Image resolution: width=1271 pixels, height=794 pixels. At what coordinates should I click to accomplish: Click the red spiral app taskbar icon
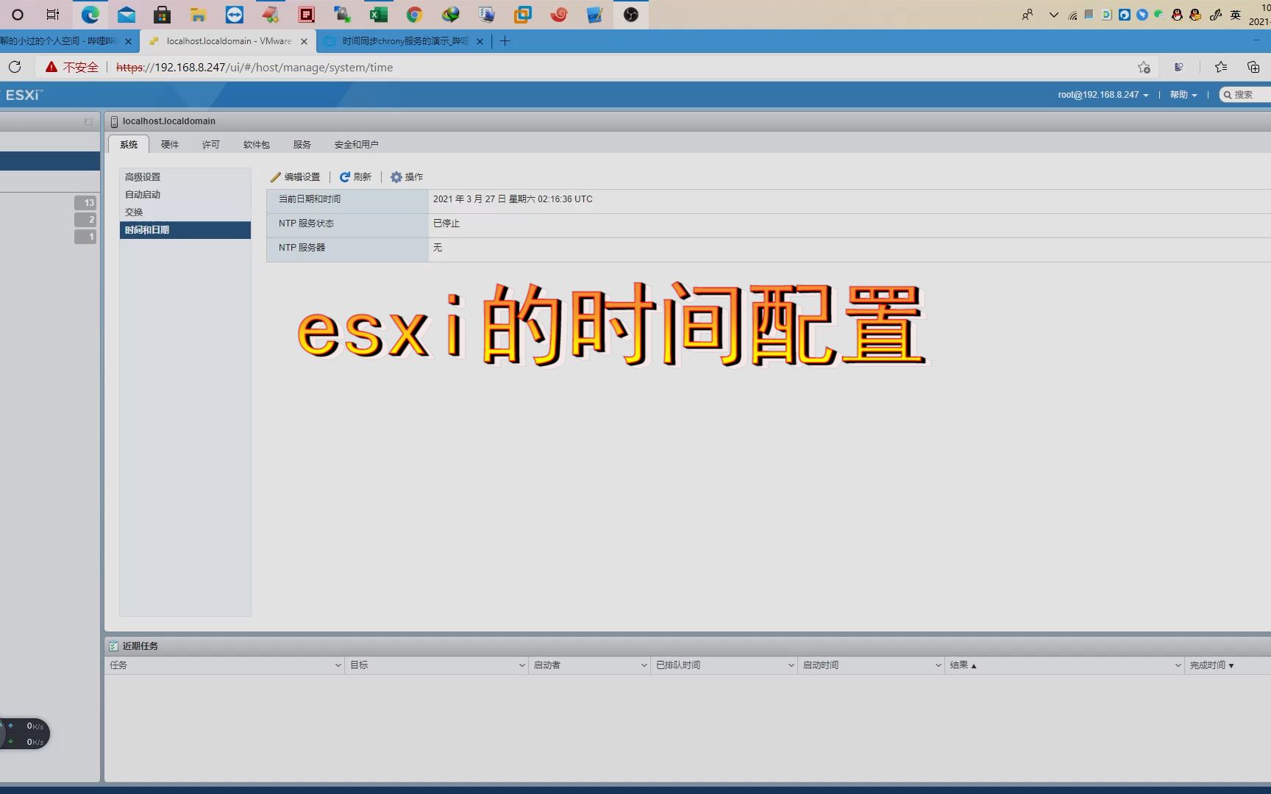tap(559, 14)
